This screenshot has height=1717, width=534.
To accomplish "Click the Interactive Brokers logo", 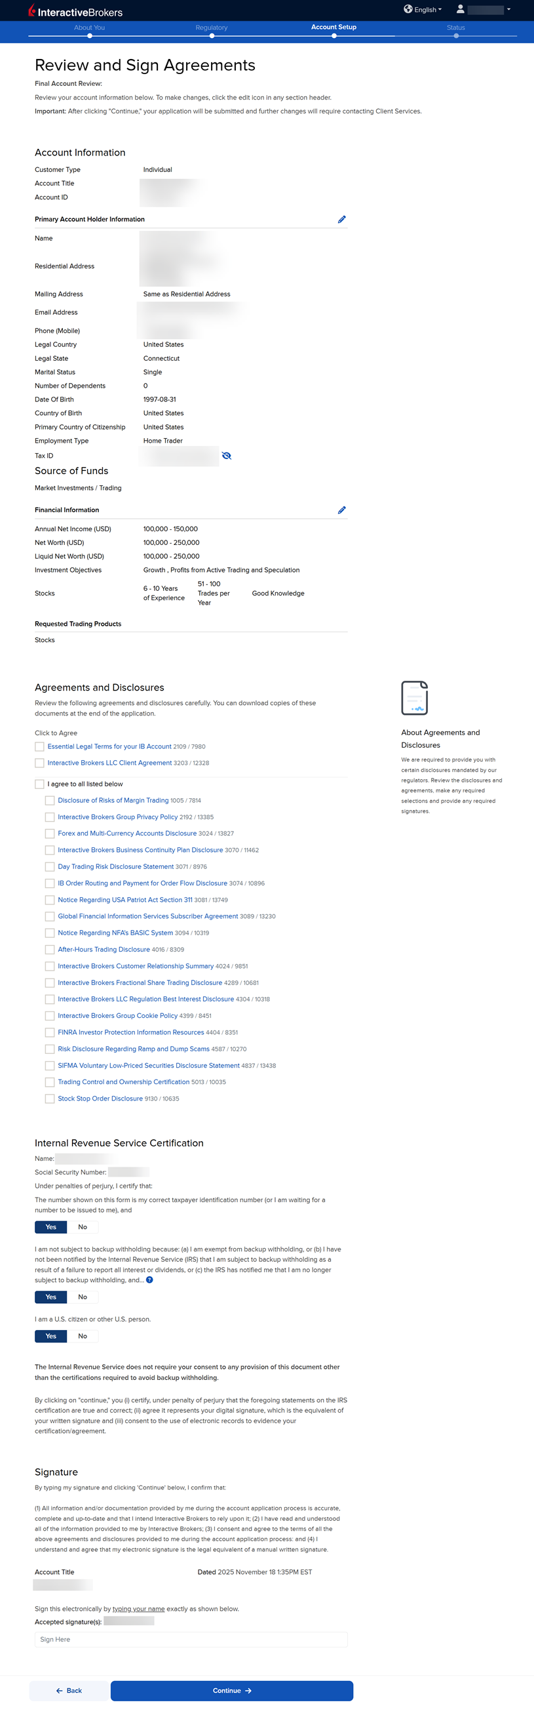I will pos(75,11).
